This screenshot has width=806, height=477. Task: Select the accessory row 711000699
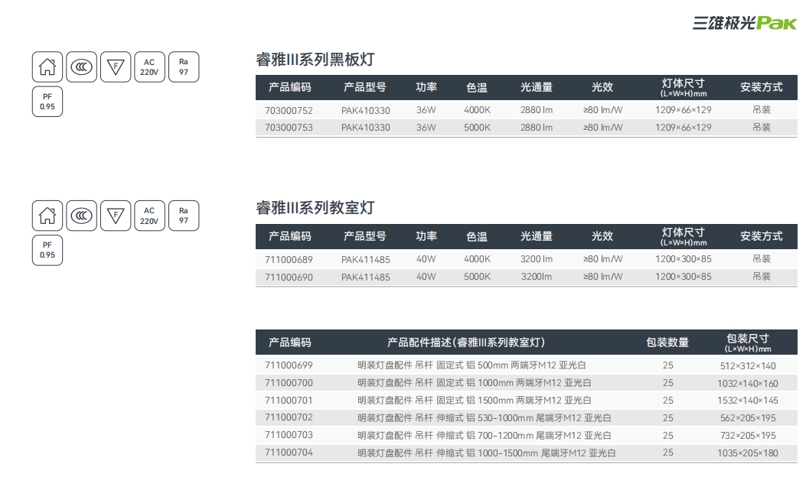click(x=289, y=365)
